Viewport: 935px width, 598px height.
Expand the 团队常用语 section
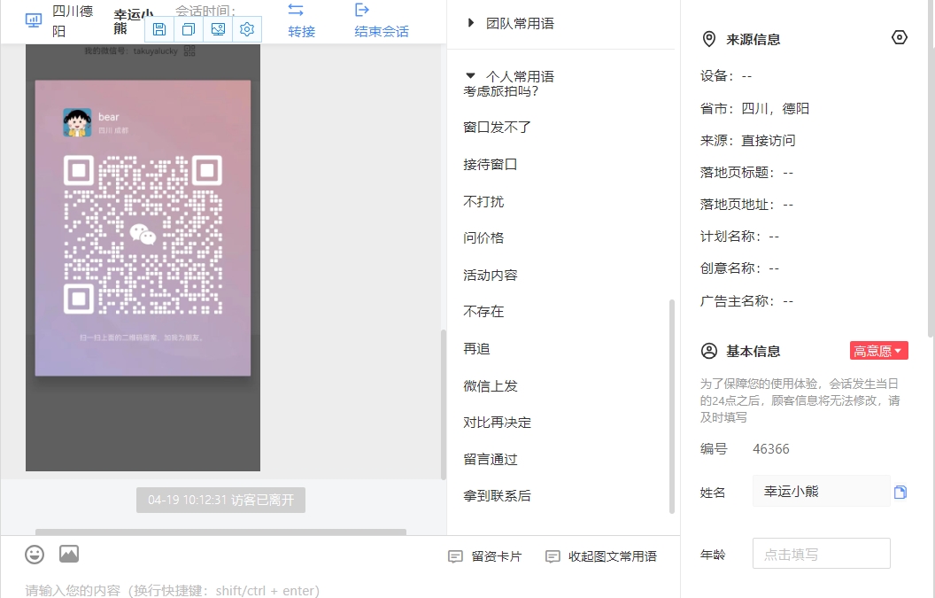[471, 23]
